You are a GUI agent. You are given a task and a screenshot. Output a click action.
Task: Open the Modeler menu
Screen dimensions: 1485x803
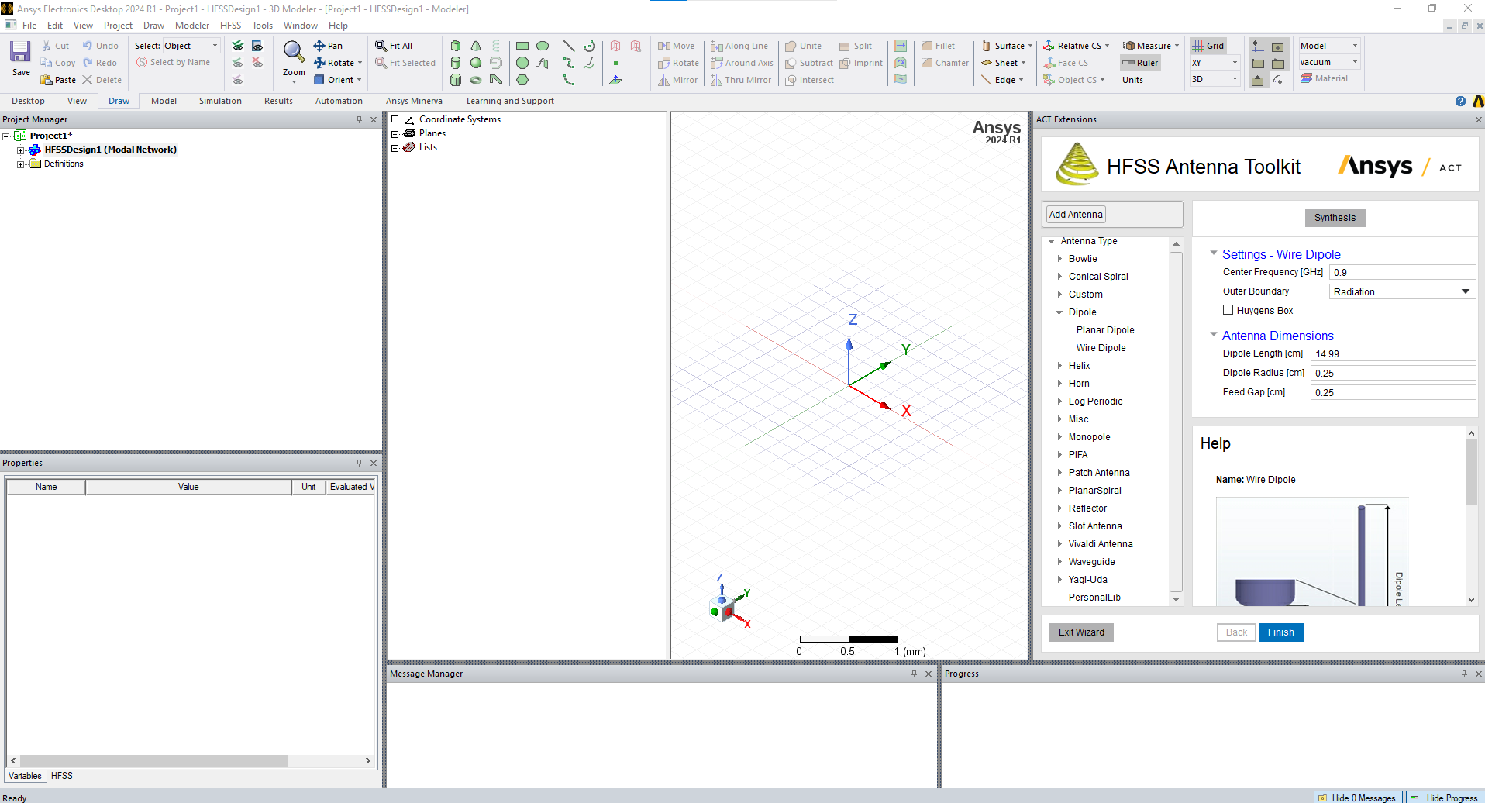191,25
